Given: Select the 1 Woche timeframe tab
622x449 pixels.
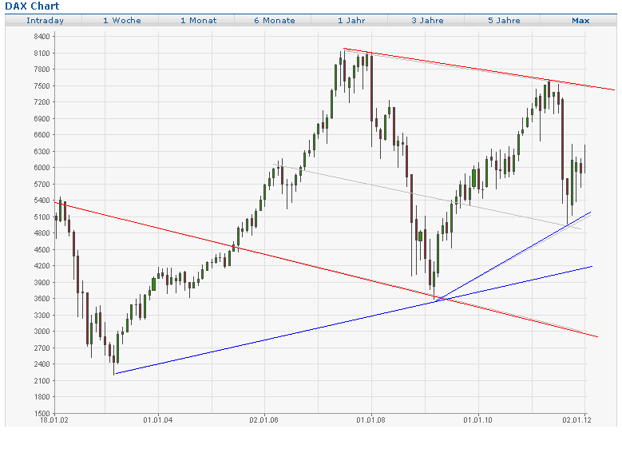Looking at the screenshot, I should pyautogui.click(x=122, y=21).
